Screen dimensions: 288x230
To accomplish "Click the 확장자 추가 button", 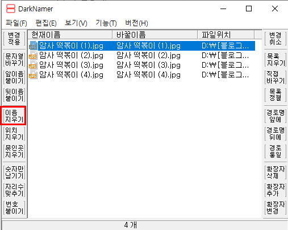I will pyautogui.click(x=276, y=190).
